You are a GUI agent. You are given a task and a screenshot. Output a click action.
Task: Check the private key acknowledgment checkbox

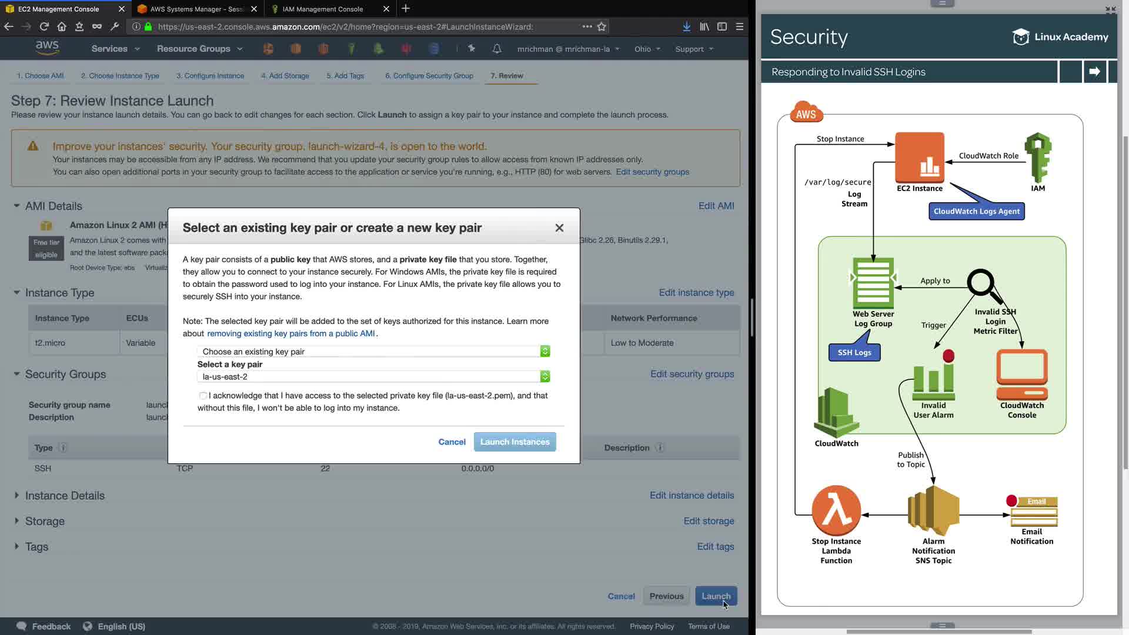203,396
